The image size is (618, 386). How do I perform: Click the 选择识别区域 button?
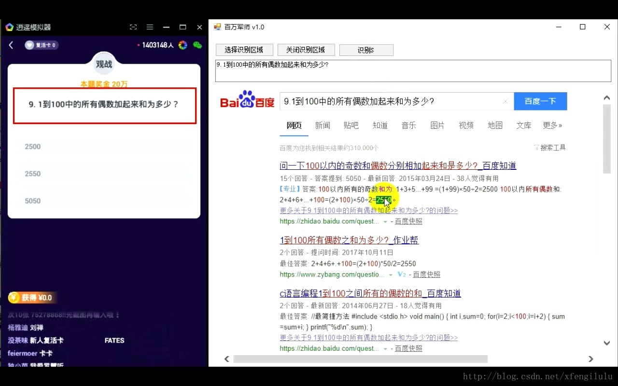point(244,50)
